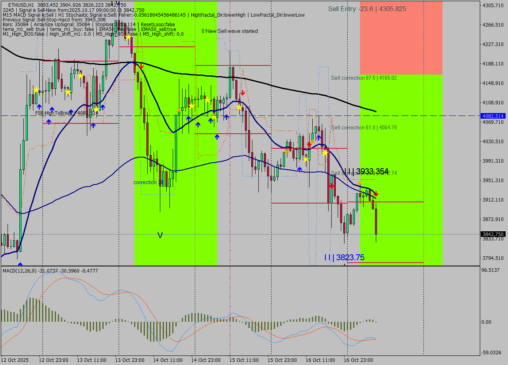
Task: Click the '14 Oct 11:00' time axis label
Action: point(167,360)
